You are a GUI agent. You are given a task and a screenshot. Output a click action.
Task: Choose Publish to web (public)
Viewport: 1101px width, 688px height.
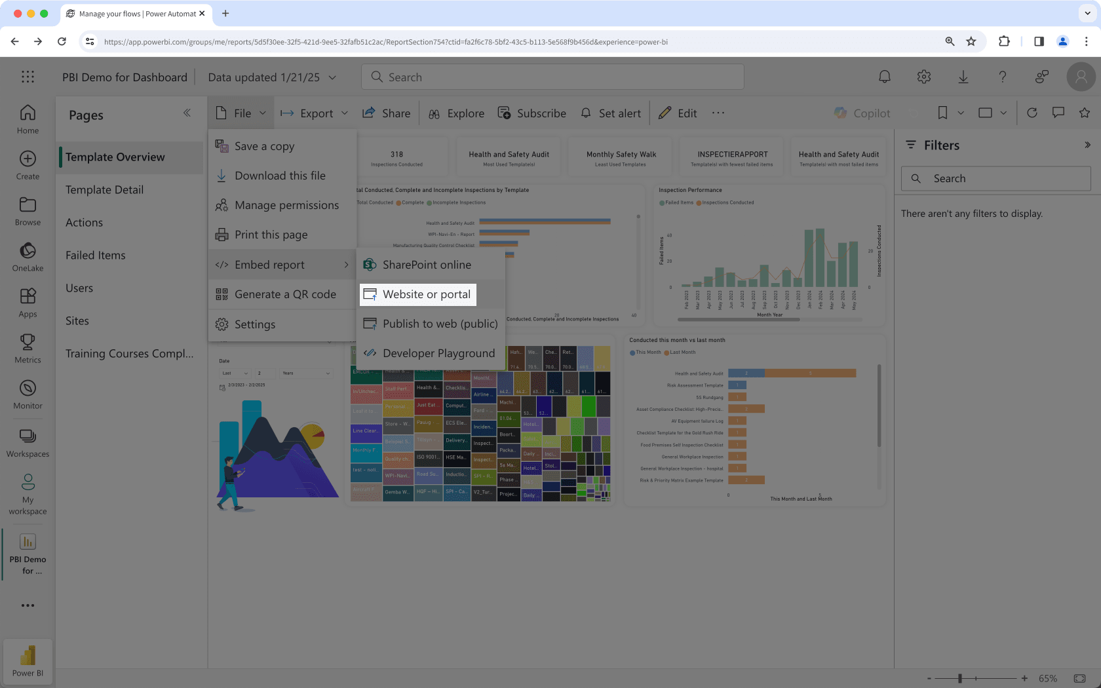click(x=440, y=324)
